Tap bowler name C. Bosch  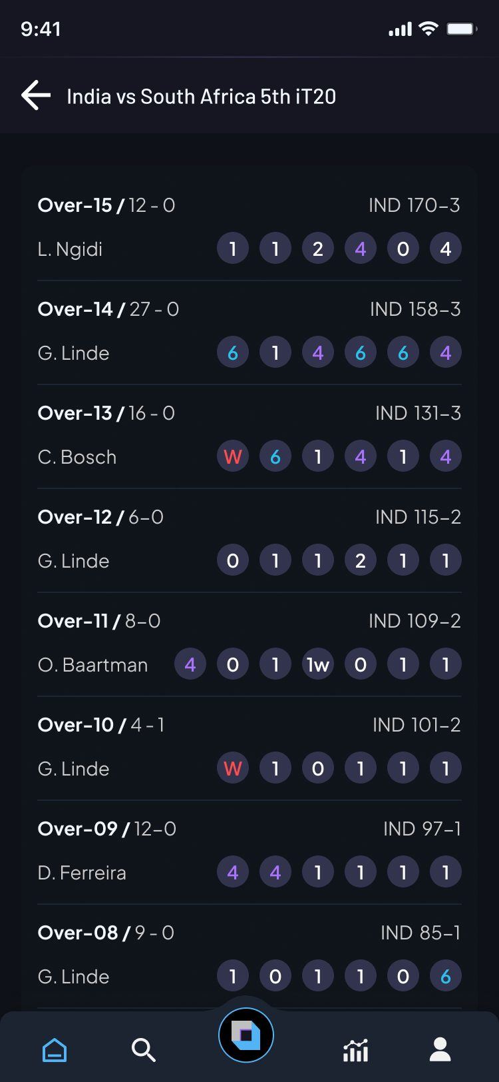[x=77, y=457]
